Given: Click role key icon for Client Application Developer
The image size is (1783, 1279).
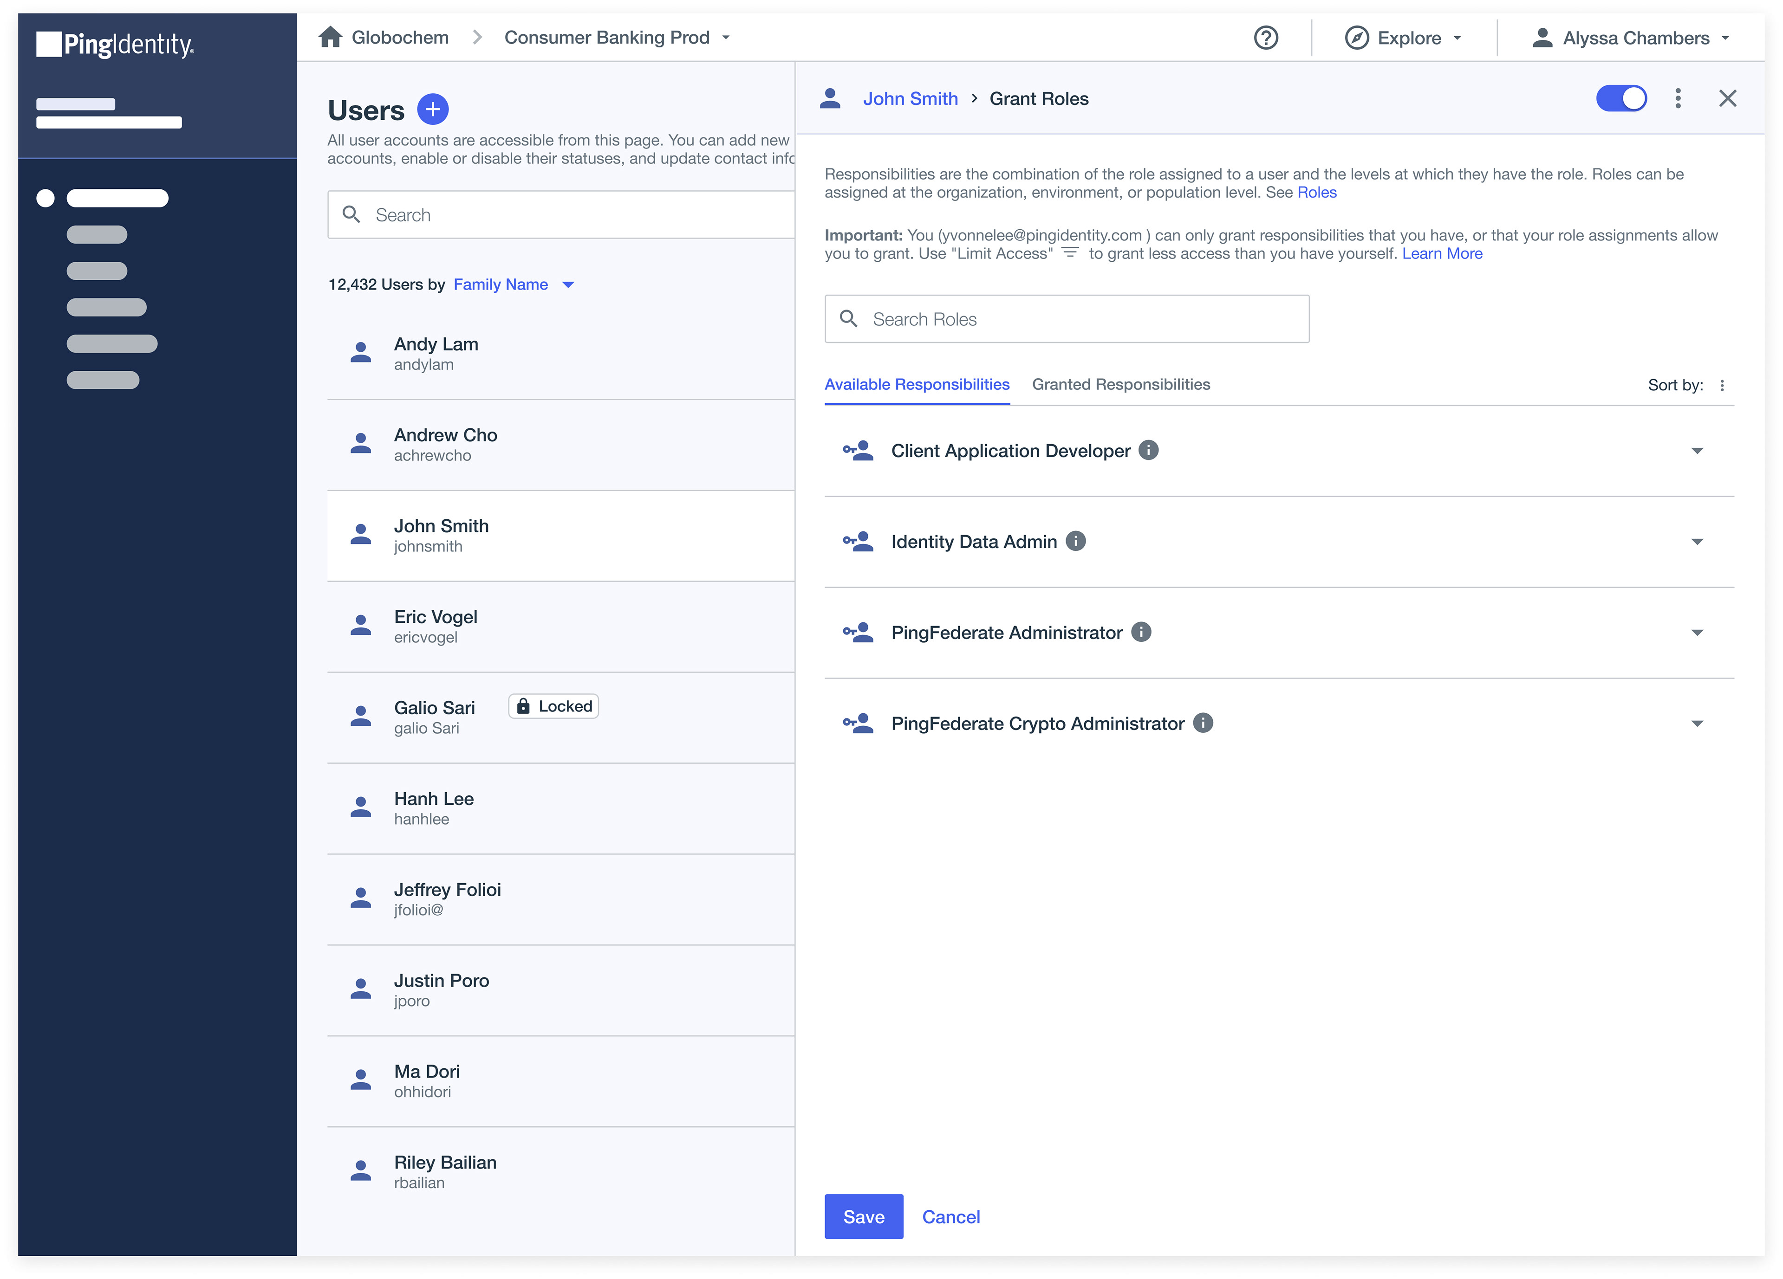Looking at the screenshot, I should 858,450.
